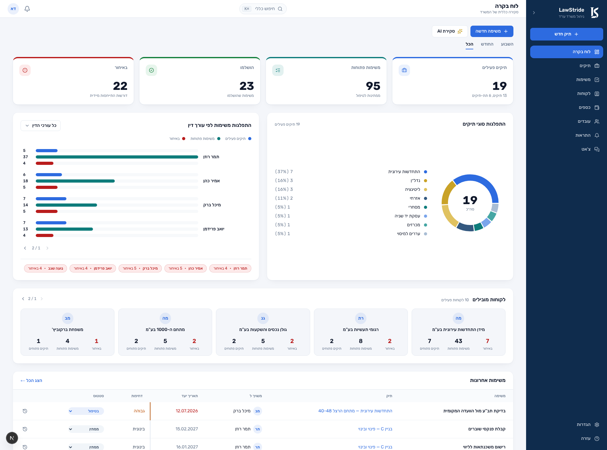Click the alert icon on באיחור card
The width and height of the screenshot is (607, 450).
coord(25,70)
